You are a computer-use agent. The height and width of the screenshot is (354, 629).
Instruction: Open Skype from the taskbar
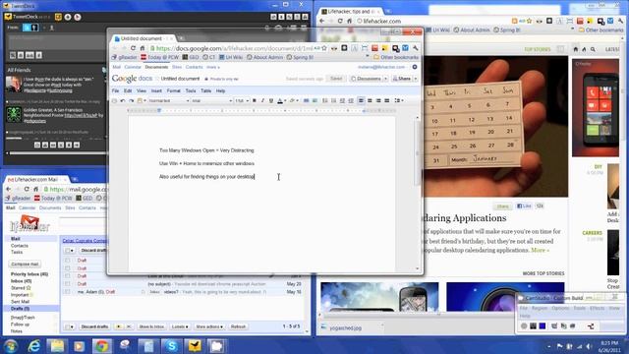coord(172,345)
